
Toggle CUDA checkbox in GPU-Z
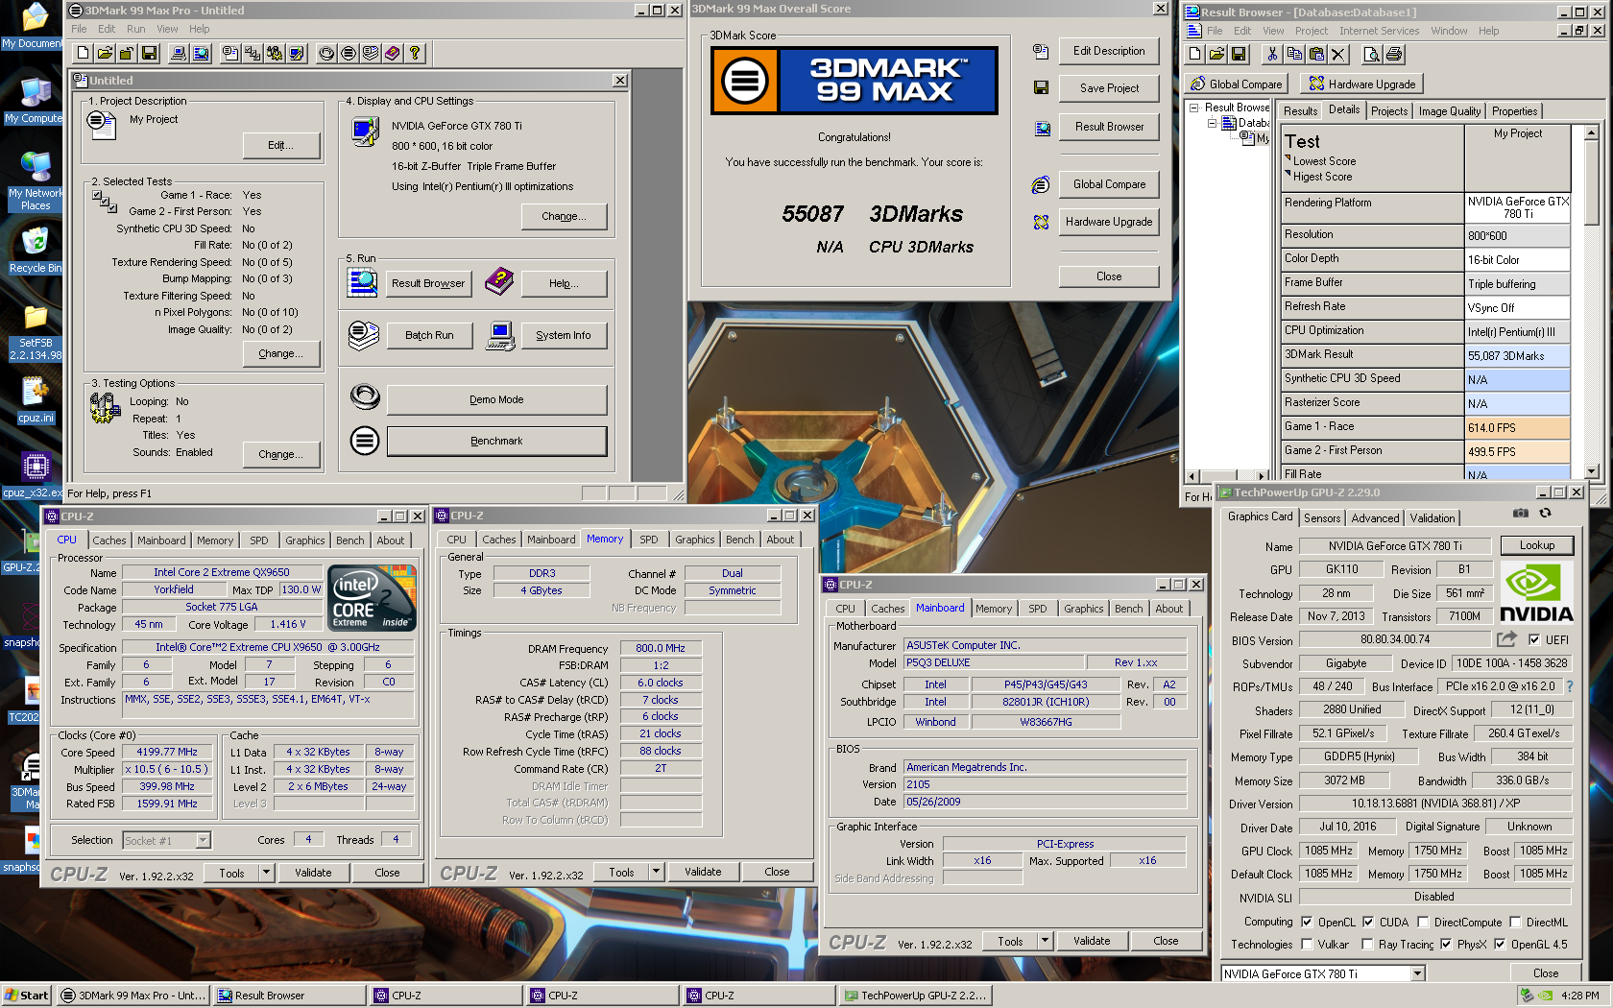[x=1368, y=922]
